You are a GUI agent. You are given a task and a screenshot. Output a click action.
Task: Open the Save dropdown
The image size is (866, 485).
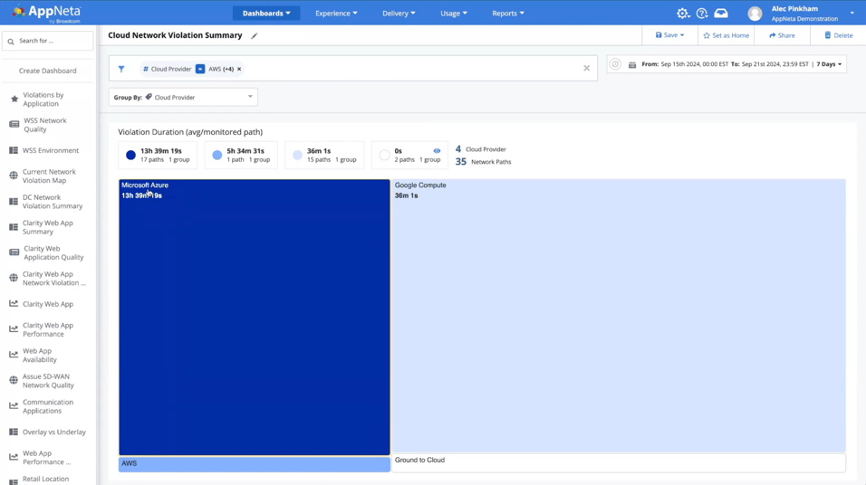(669, 35)
